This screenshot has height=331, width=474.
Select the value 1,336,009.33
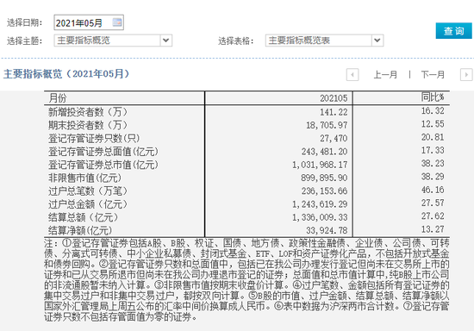click(320, 217)
